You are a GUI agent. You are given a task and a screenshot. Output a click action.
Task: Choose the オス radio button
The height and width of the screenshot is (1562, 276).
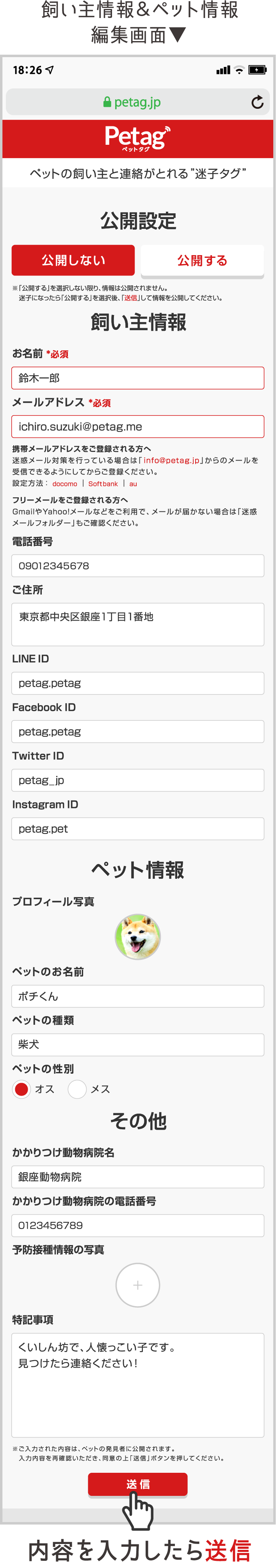(22, 1089)
